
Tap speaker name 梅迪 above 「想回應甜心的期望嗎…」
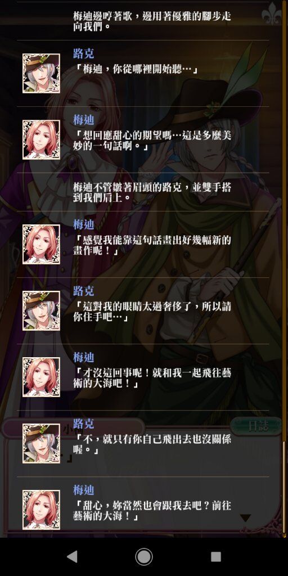click(83, 120)
